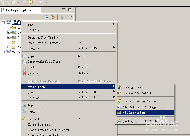190x136 pixels.
Task: Select the MyWeb project icon
Action: (9, 22)
